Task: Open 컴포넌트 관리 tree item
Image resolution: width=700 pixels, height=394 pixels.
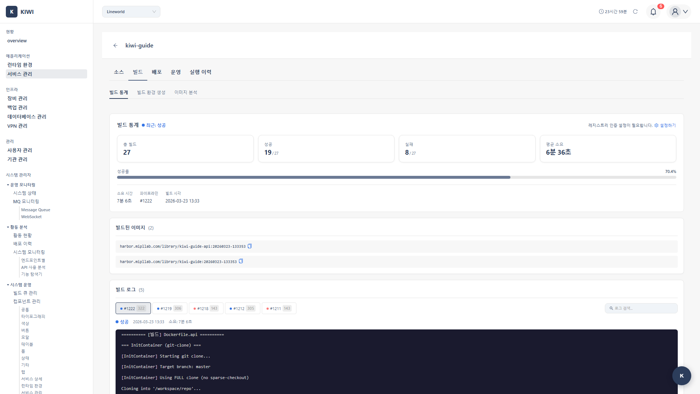Action: pos(27,301)
